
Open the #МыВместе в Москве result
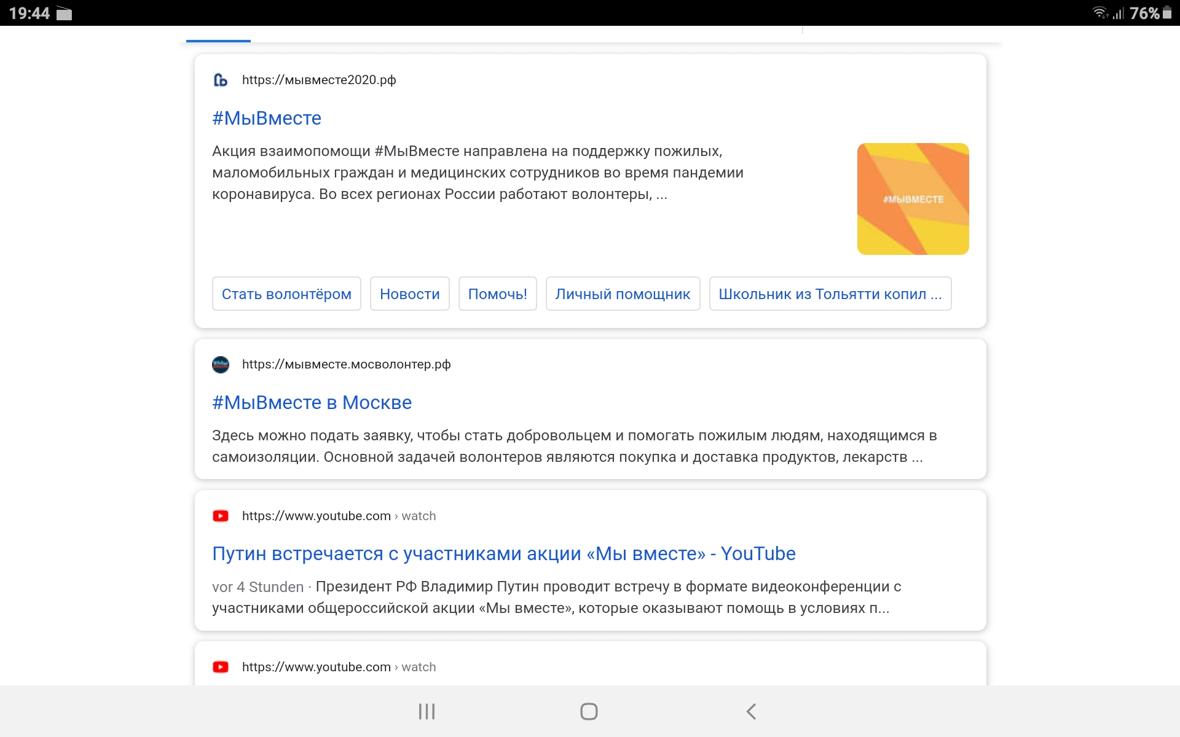click(312, 402)
